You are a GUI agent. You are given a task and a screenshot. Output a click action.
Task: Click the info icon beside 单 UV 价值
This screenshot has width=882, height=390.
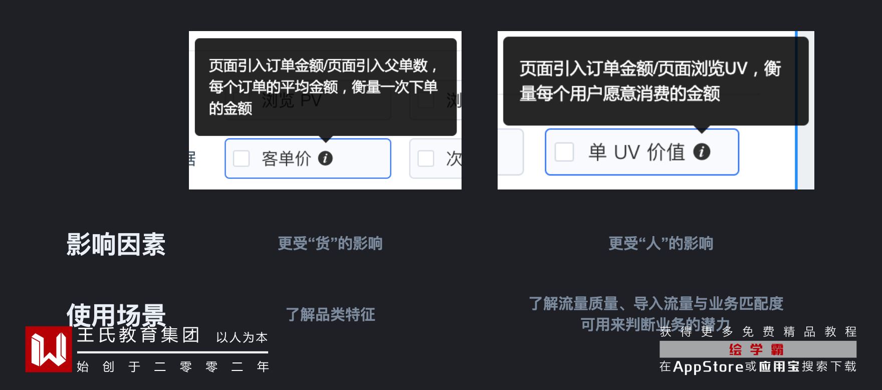coord(702,151)
